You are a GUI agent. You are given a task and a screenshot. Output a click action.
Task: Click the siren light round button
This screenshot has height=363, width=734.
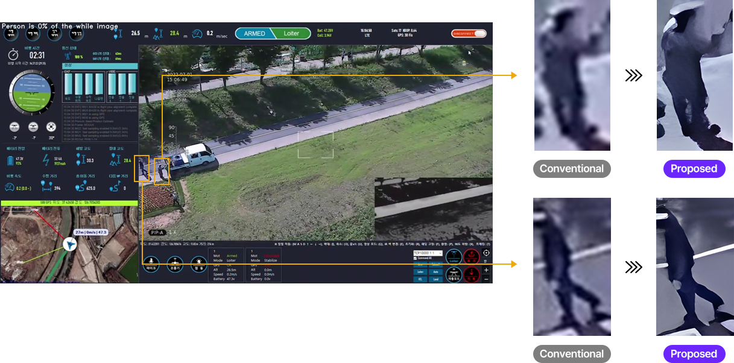[x=198, y=264]
